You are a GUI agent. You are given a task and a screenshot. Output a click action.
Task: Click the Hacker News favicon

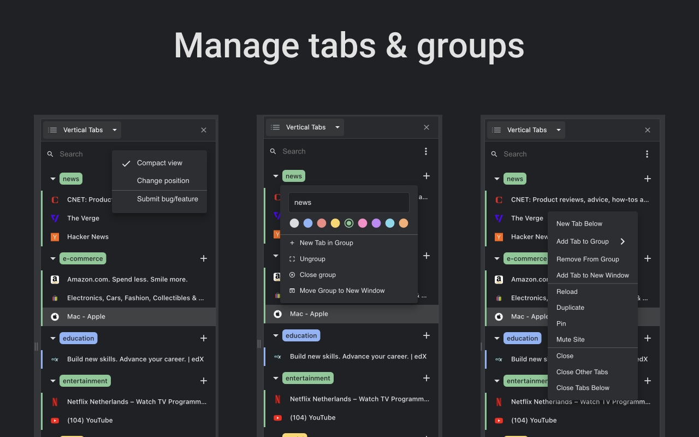click(55, 237)
